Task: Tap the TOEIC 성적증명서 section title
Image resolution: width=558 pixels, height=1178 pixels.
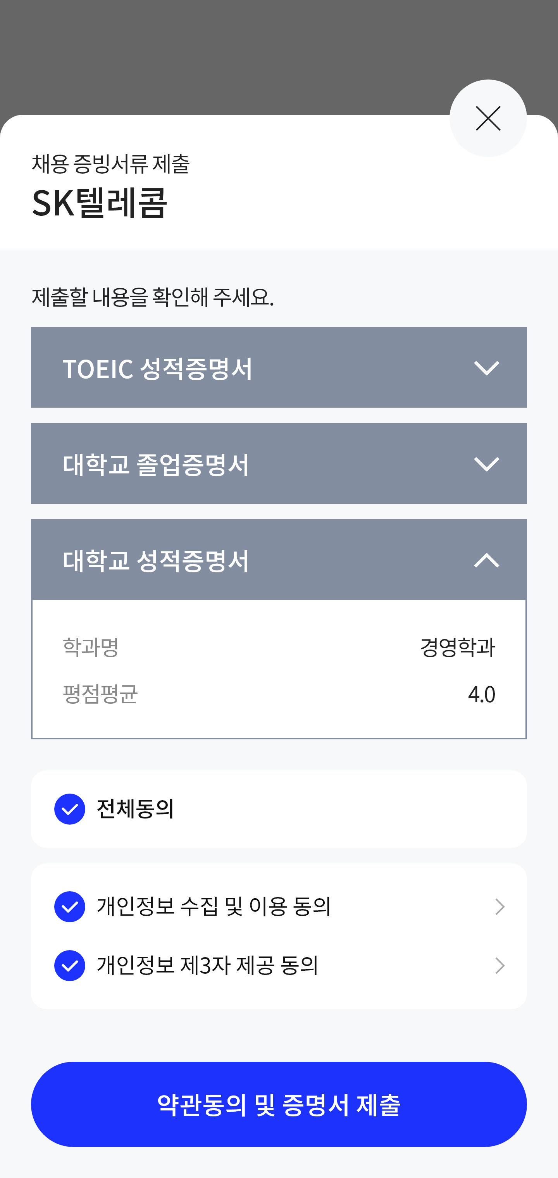Action: [x=157, y=369]
